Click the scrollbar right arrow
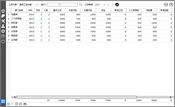The image size is (175, 107). pos(170,97)
